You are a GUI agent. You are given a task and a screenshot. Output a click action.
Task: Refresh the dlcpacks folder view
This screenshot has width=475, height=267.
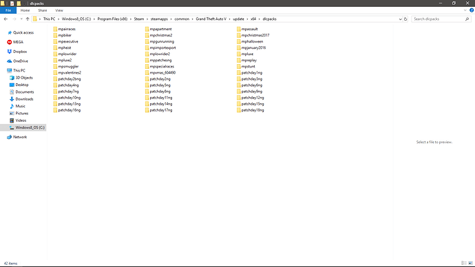405,19
